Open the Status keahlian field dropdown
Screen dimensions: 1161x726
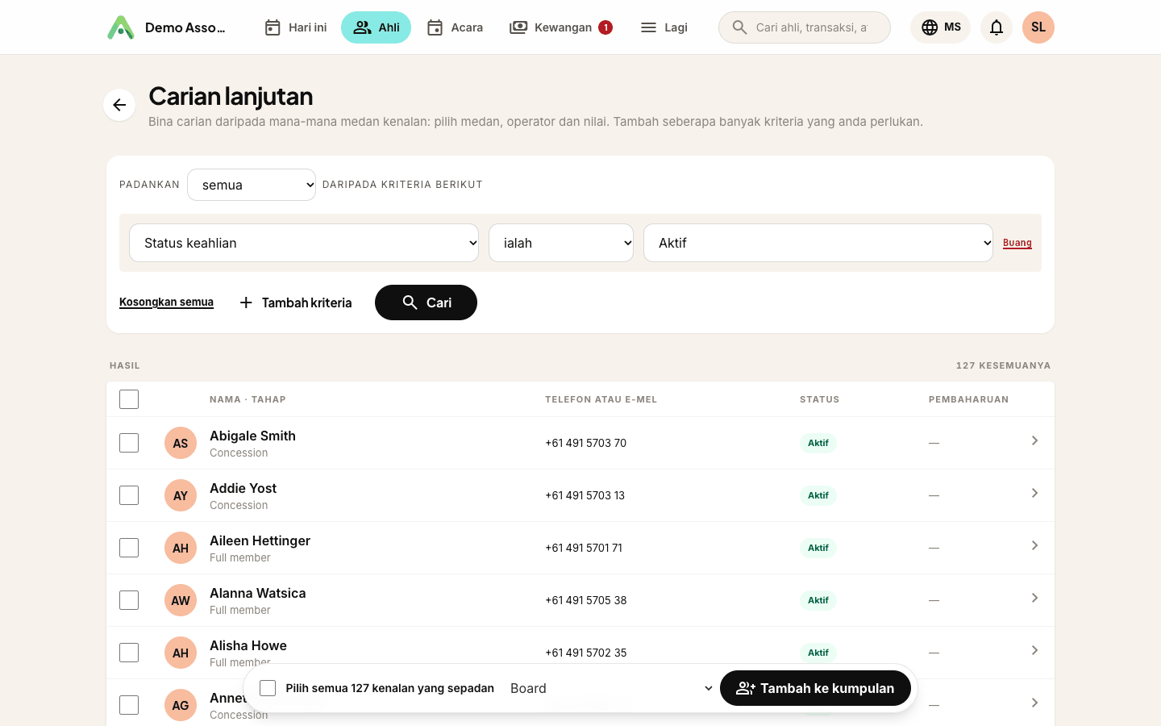(x=304, y=243)
